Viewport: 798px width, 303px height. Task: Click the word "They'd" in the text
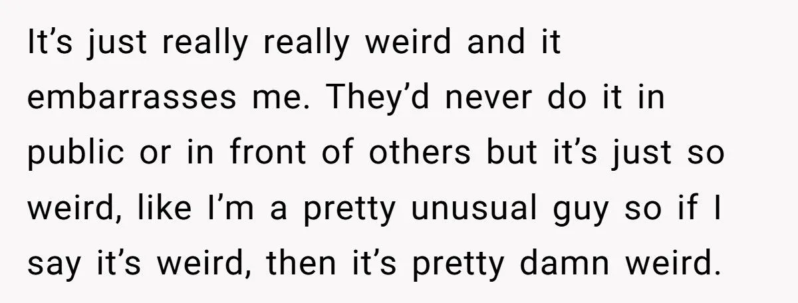pyautogui.click(x=379, y=99)
